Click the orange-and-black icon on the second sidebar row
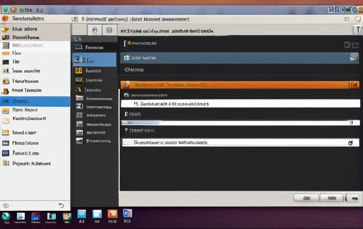 coord(6,37)
